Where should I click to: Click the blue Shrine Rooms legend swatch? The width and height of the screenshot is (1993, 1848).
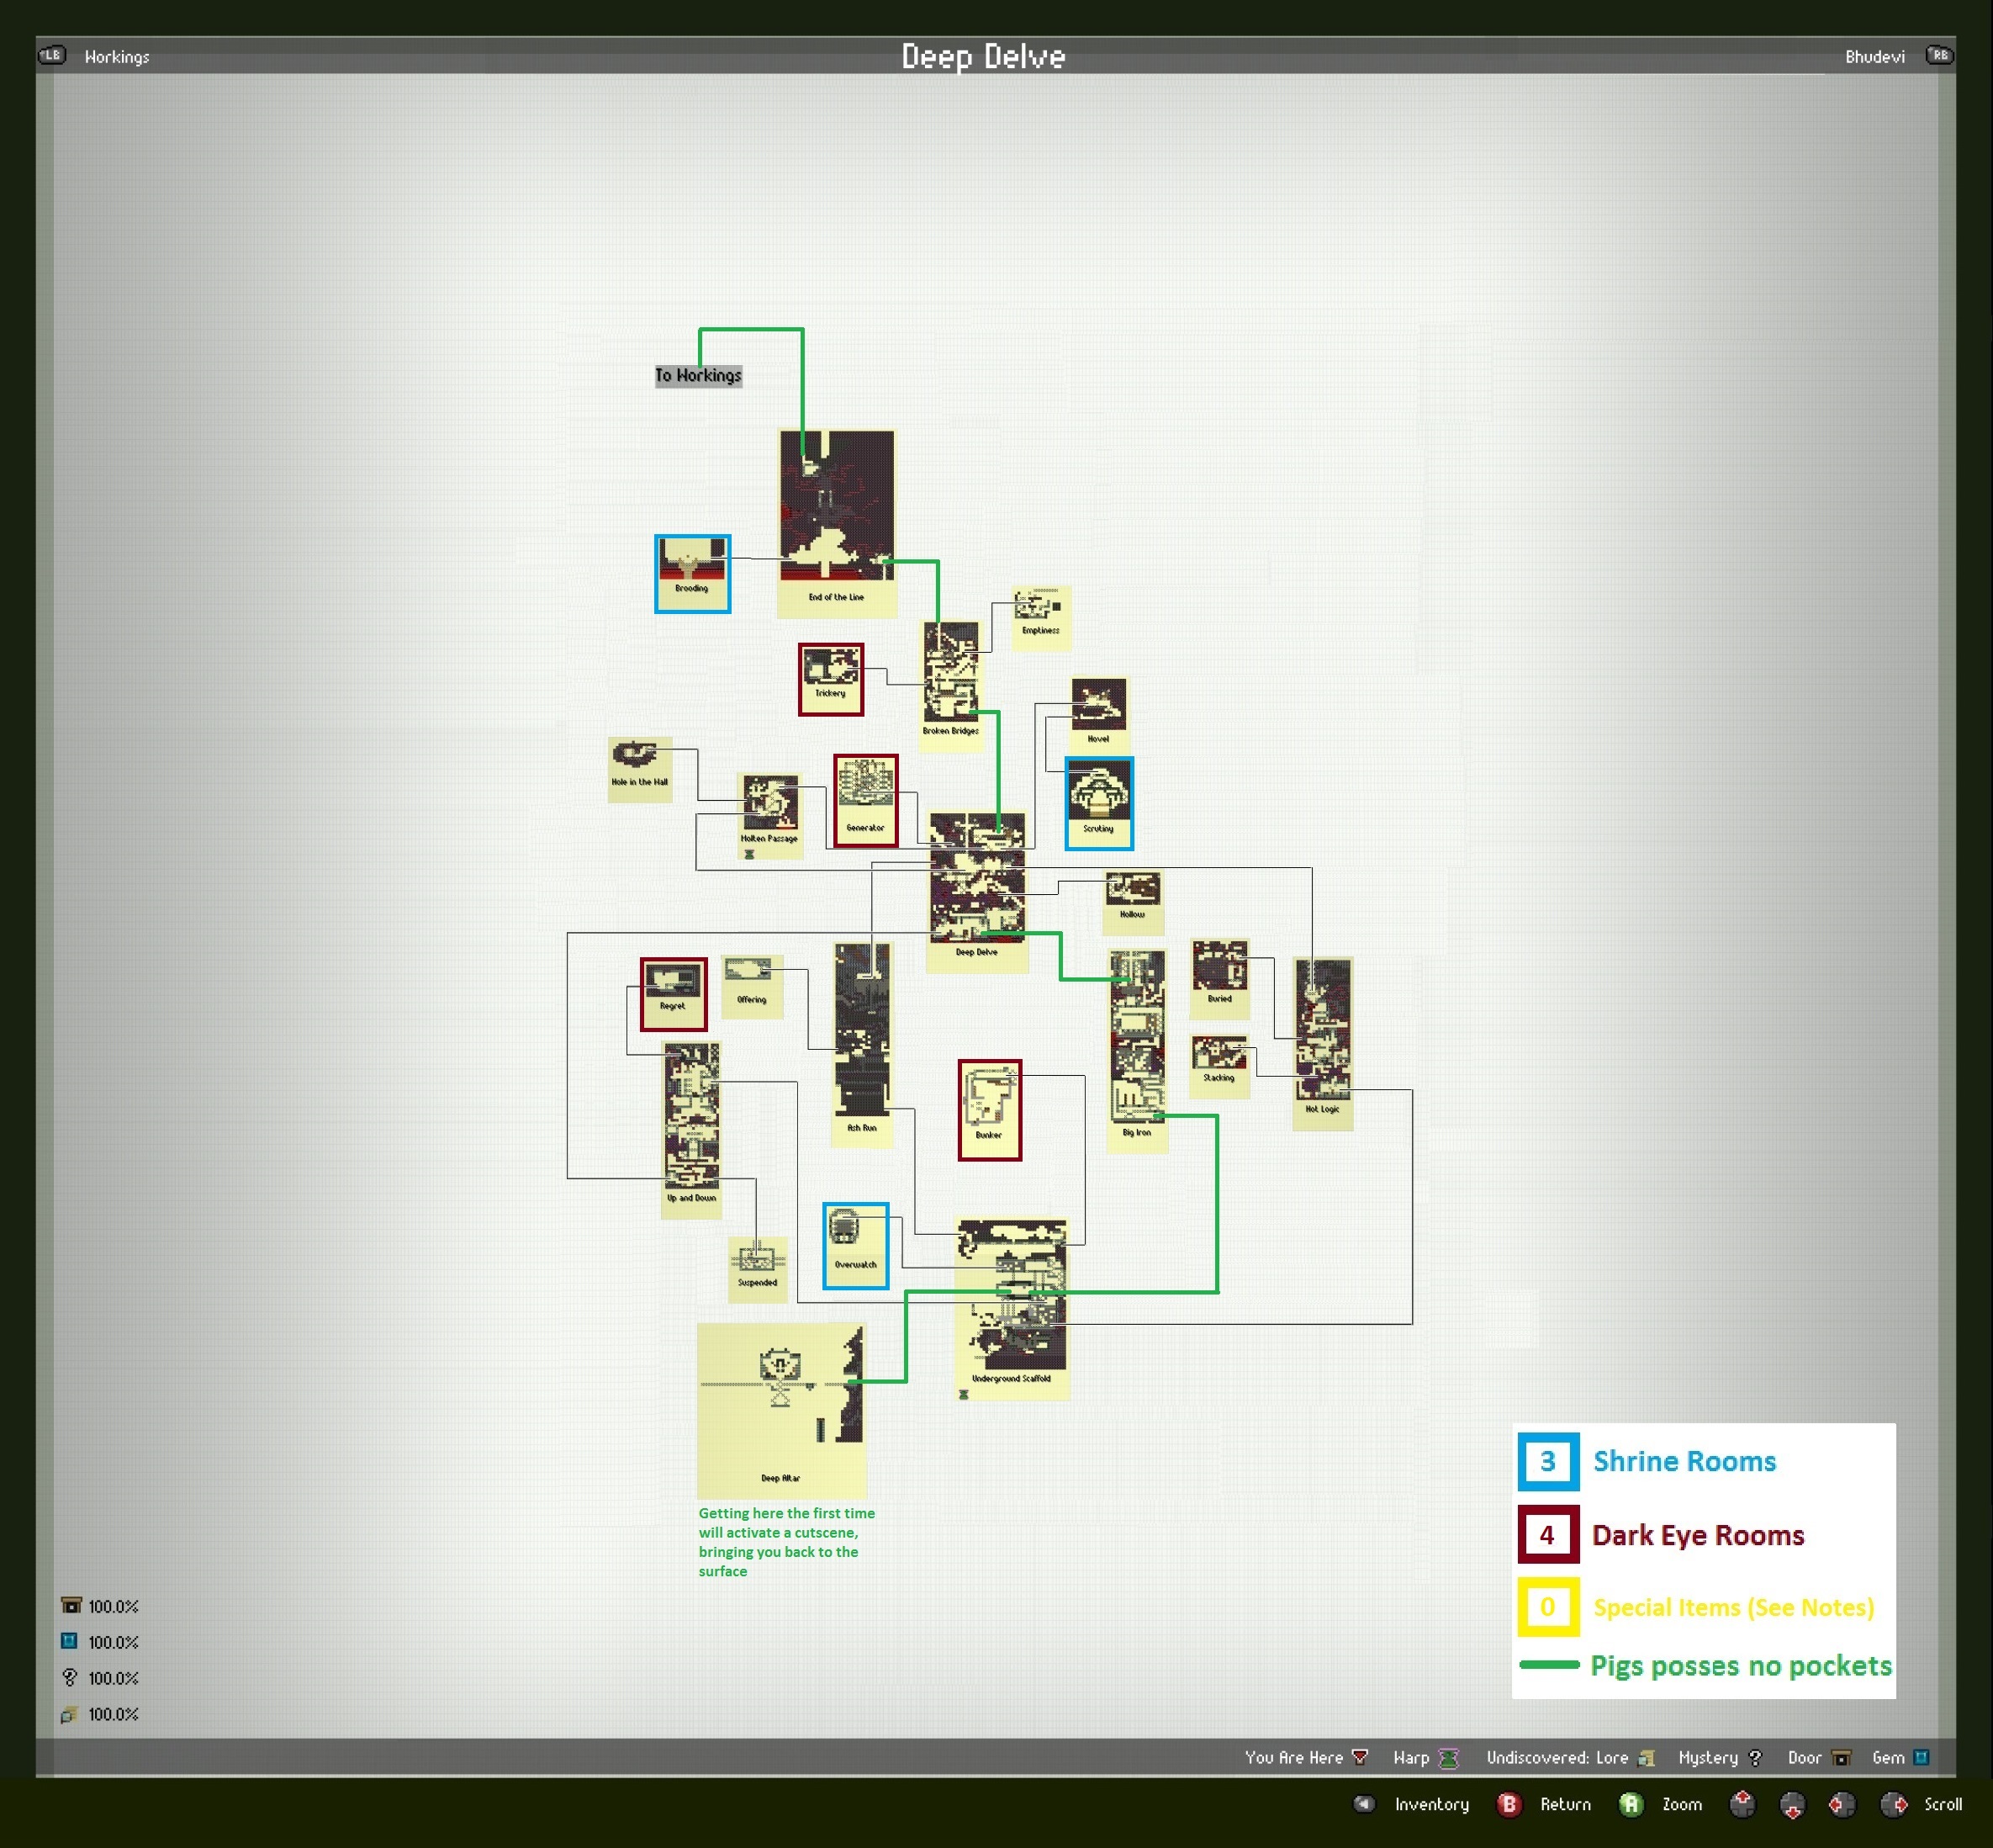tap(1547, 1461)
